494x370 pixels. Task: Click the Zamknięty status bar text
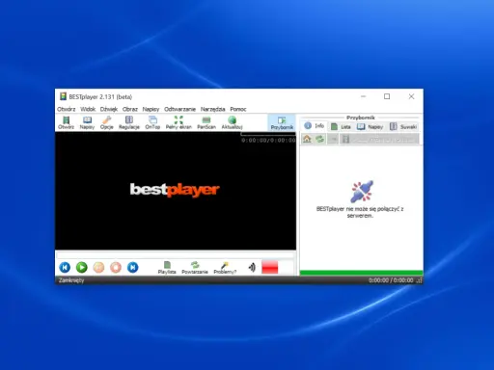pyautogui.click(x=71, y=280)
